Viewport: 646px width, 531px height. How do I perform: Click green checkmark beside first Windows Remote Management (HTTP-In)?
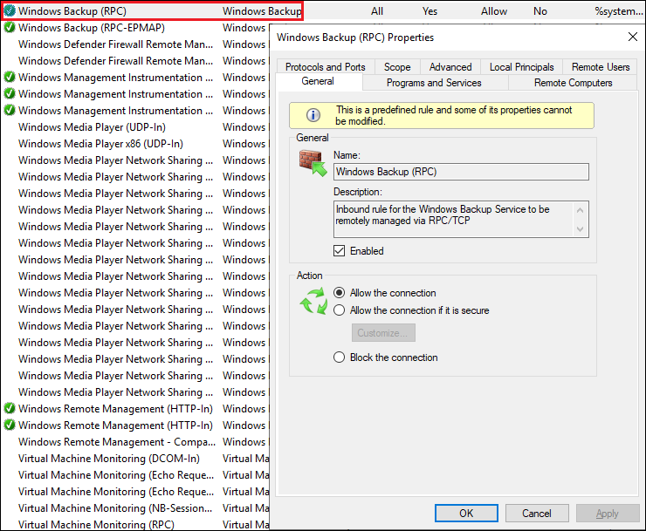10,409
